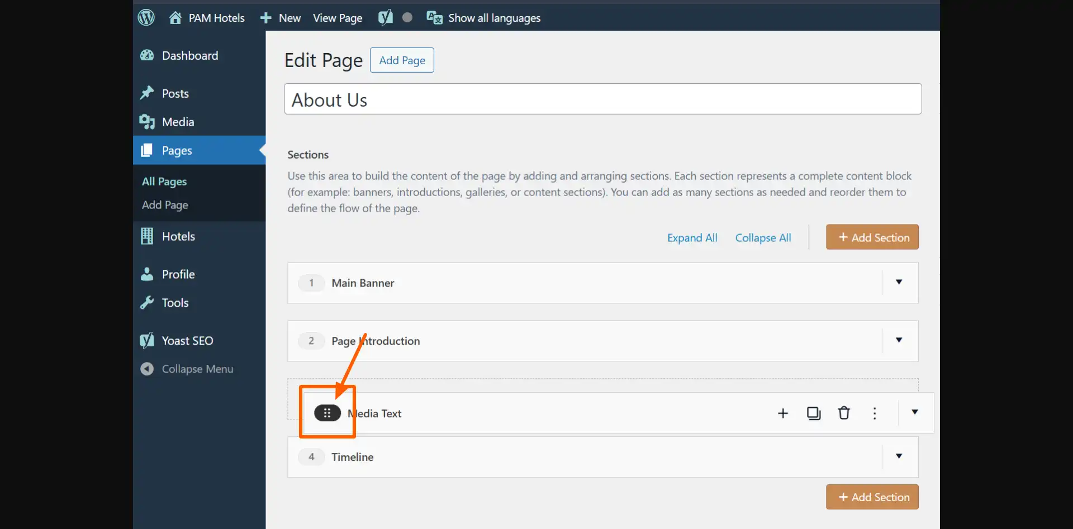
Task: Duplicate the Media Text section
Action: coord(814,413)
